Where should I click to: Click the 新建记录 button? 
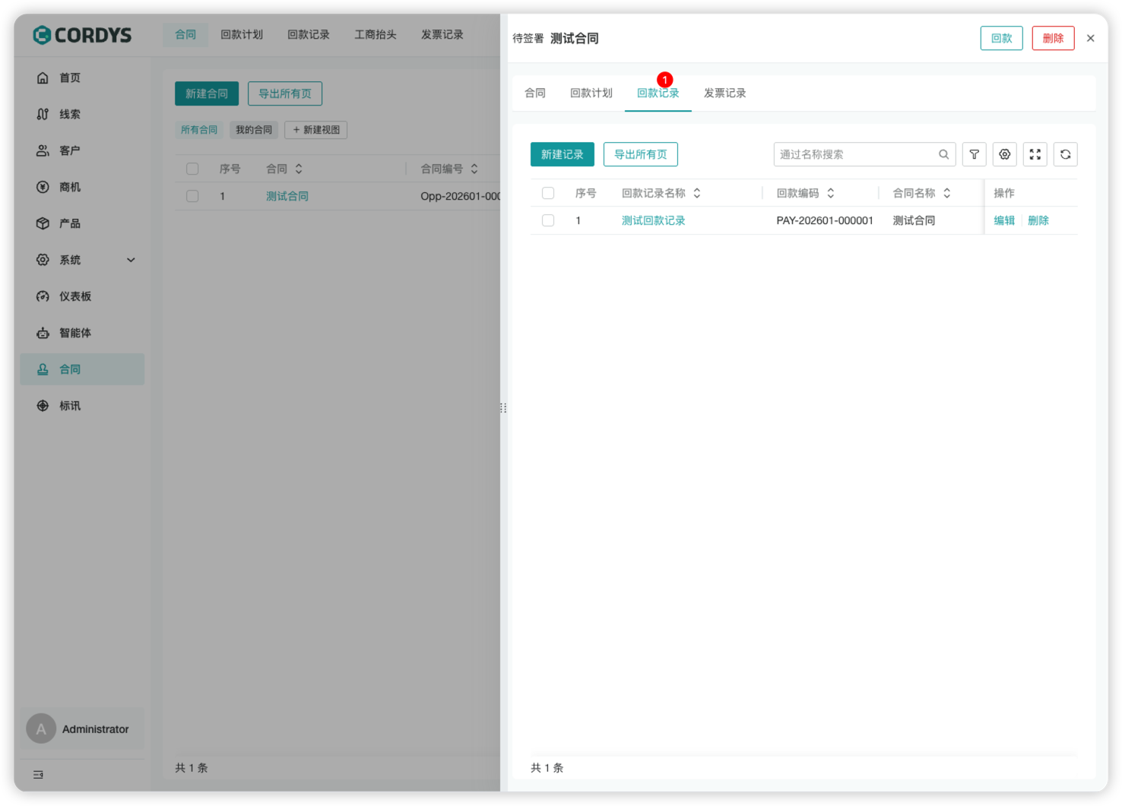[562, 154]
